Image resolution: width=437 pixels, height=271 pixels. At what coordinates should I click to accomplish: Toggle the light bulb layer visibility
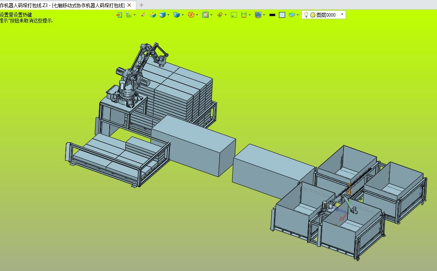pos(306,15)
